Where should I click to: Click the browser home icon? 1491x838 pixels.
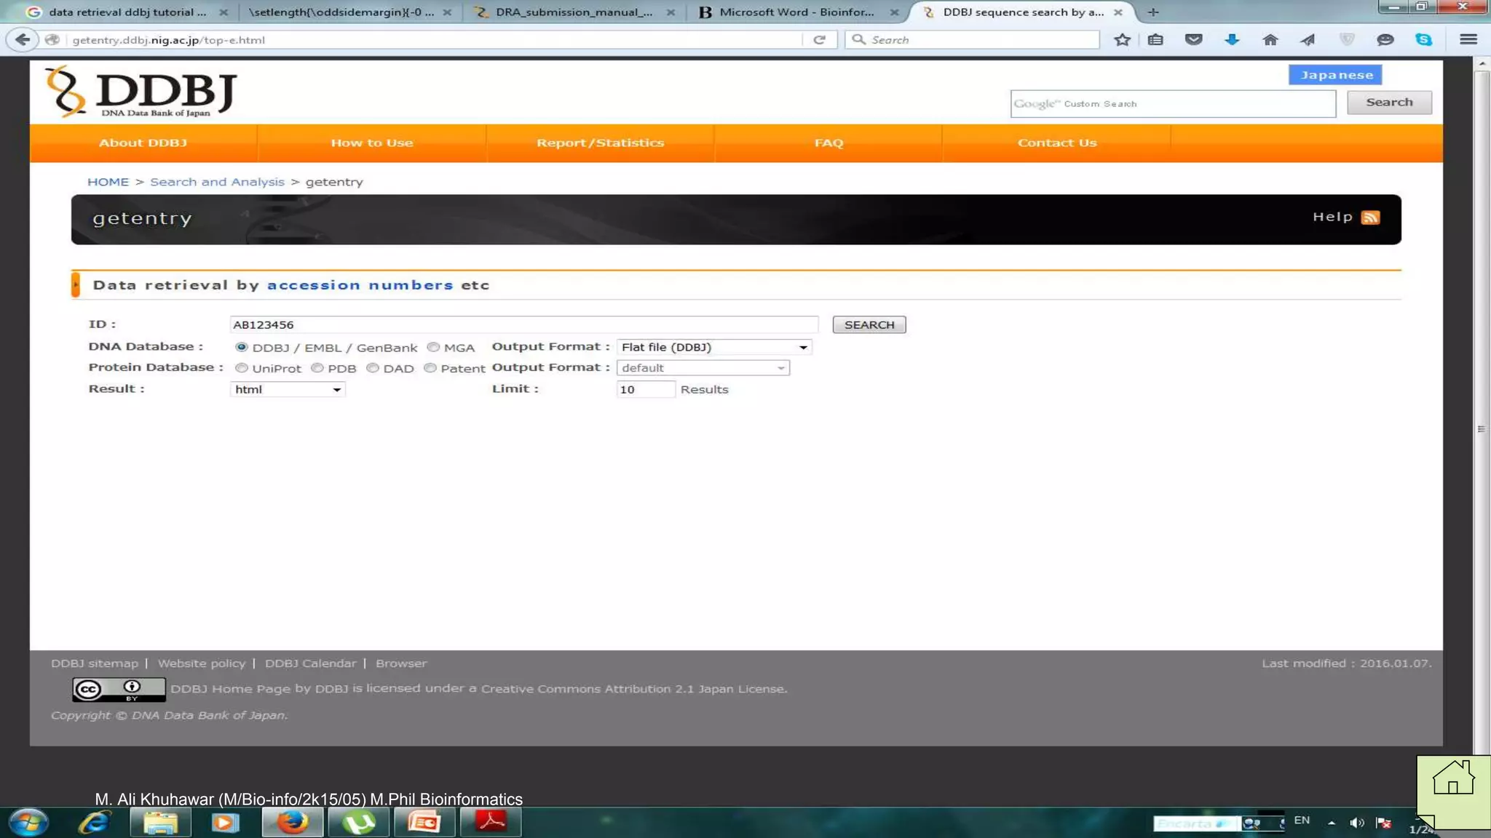(1270, 39)
